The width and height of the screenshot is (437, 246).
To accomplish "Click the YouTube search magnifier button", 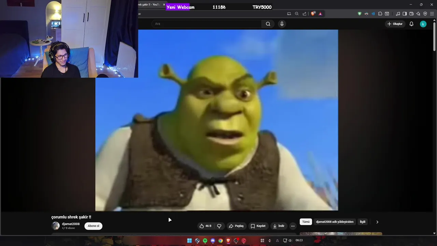I will (x=268, y=24).
